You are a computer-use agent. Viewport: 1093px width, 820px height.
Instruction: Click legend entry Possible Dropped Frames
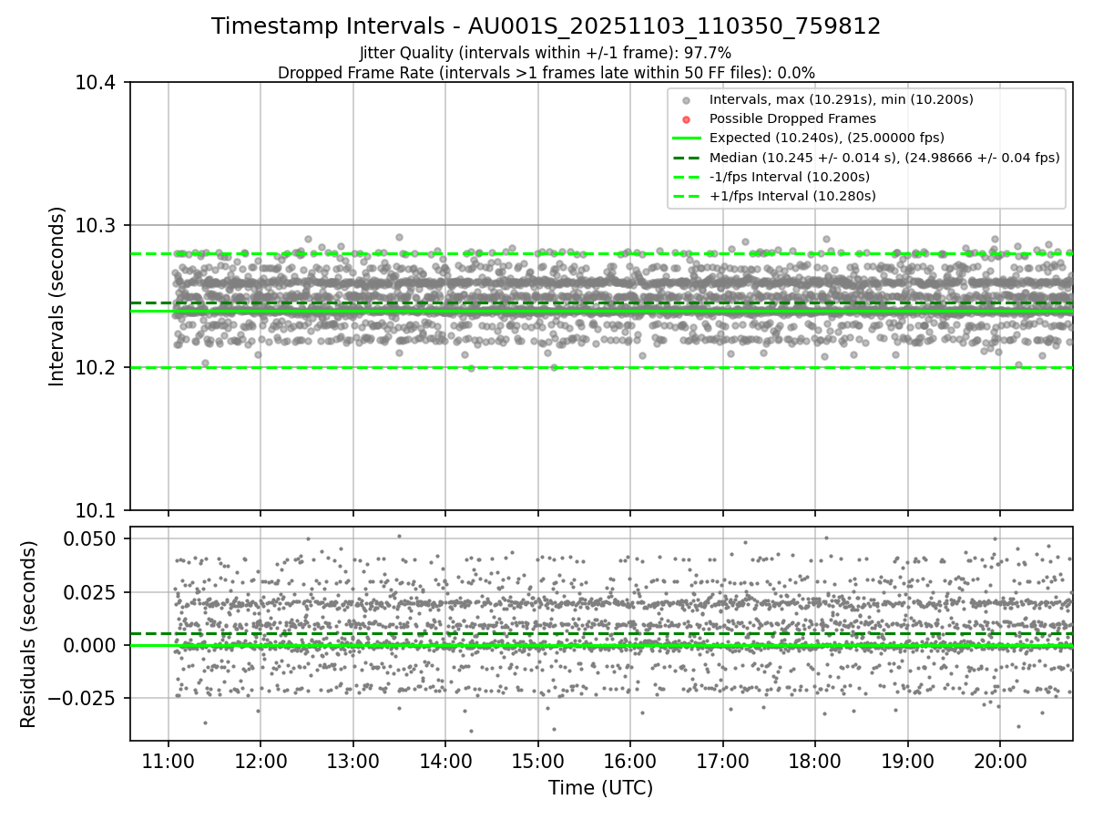tap(792, 118)
